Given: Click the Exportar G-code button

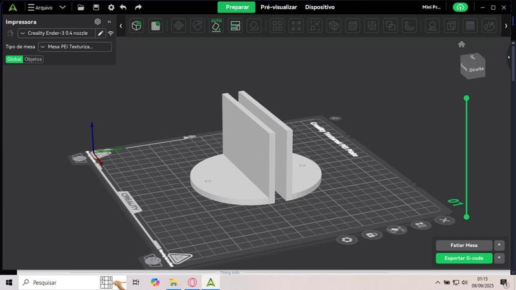Looking at the screenshot, I should point(464,258).
